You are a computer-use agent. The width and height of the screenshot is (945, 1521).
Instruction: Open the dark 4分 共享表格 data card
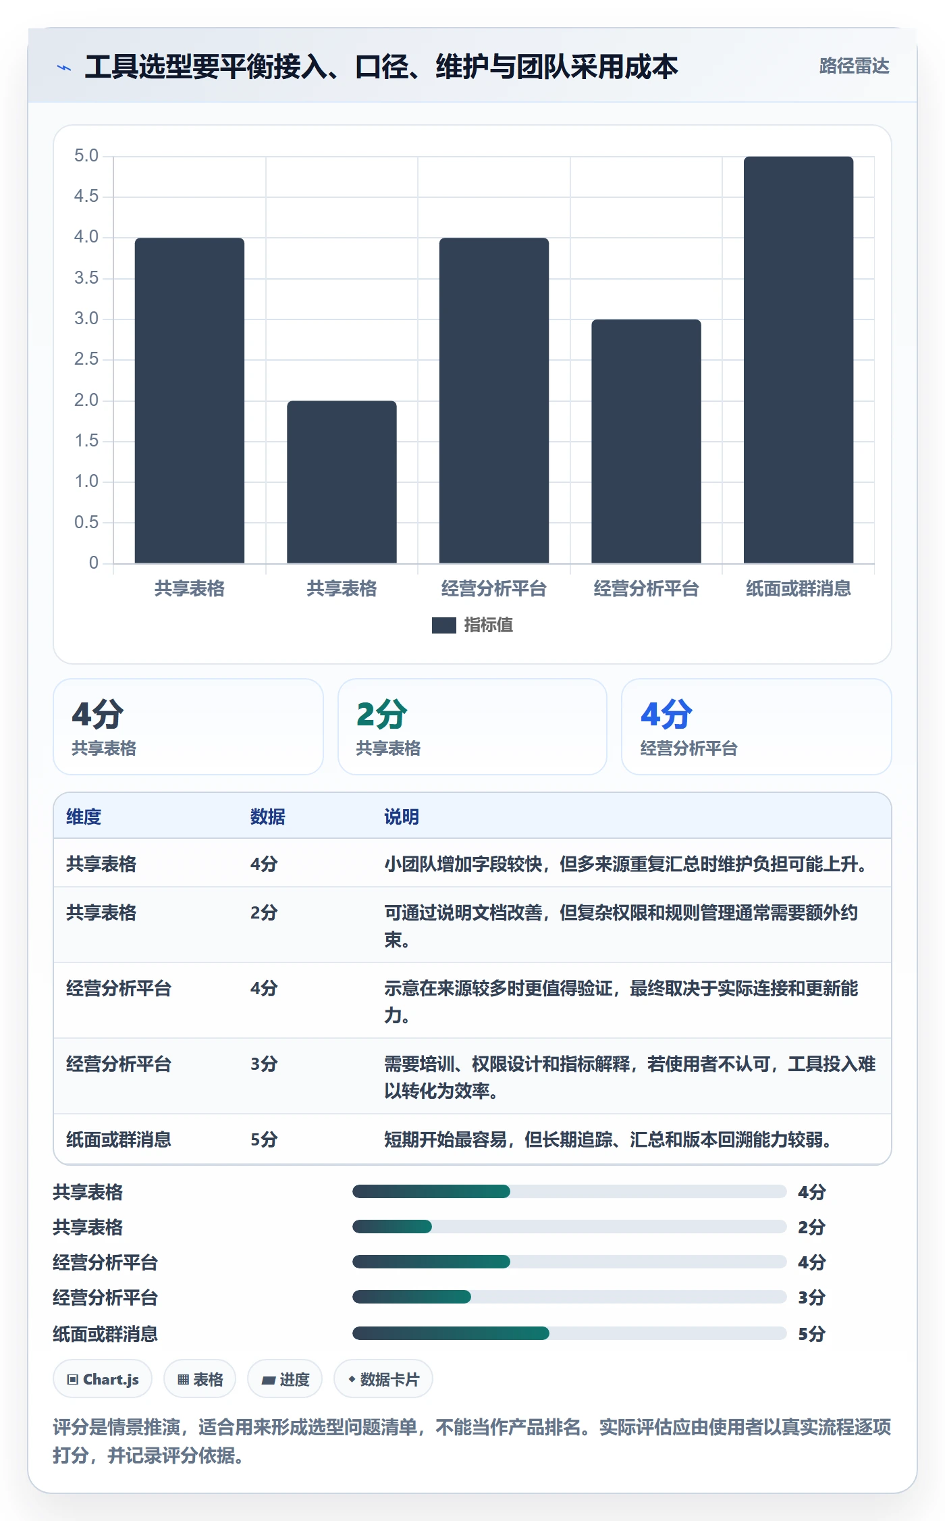[x=188, y=727]
